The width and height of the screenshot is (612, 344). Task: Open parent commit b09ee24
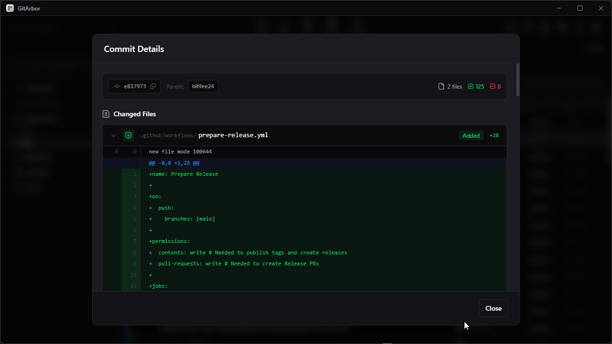pos(203,86)
